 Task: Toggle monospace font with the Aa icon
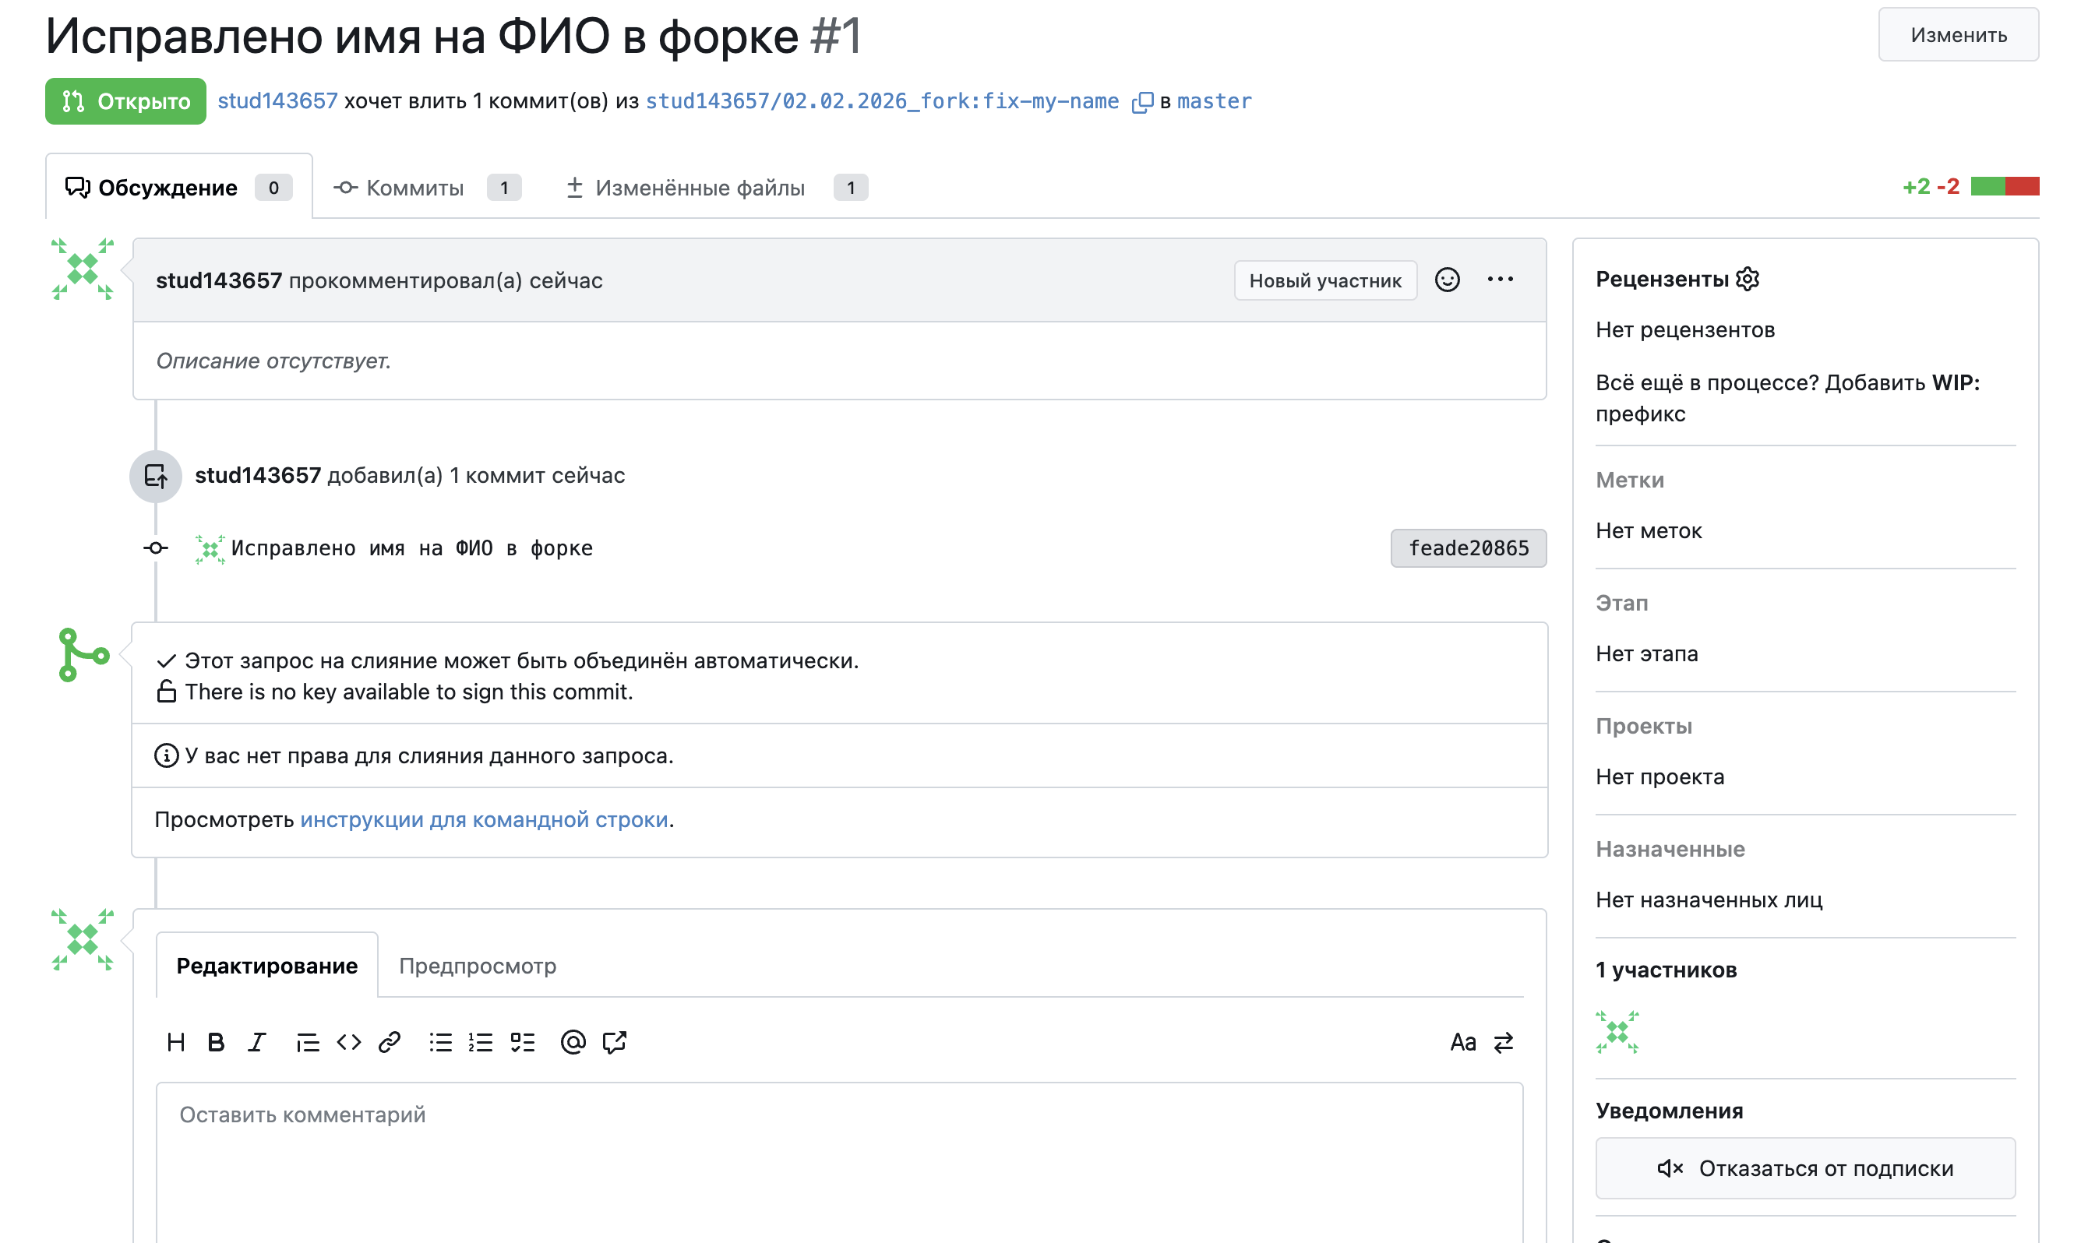point(1463,1042)
